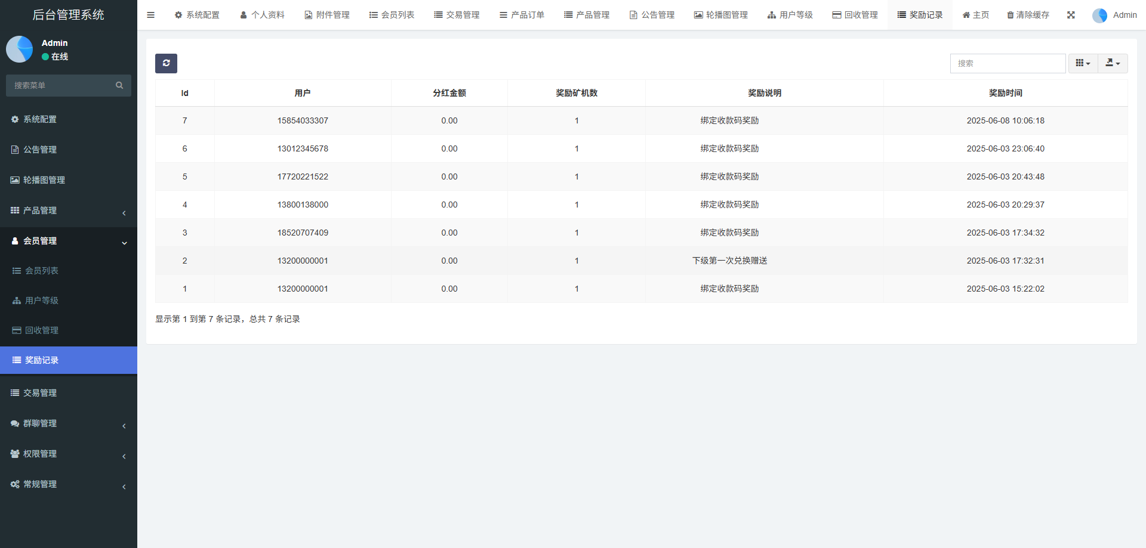The height and width of the screenshot is (548, 1146).
Task: Click the refresh table button
Action: coord(166,63)
